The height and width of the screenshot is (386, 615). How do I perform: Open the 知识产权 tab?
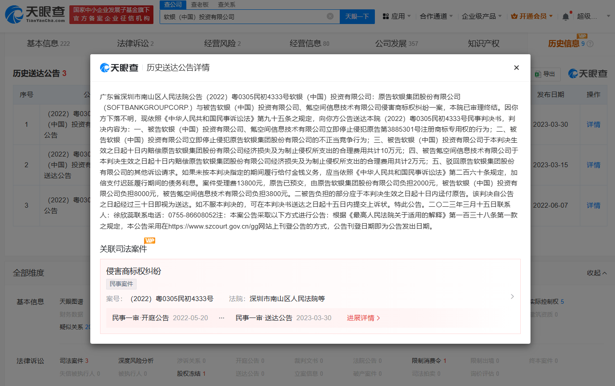coord(484,44)
